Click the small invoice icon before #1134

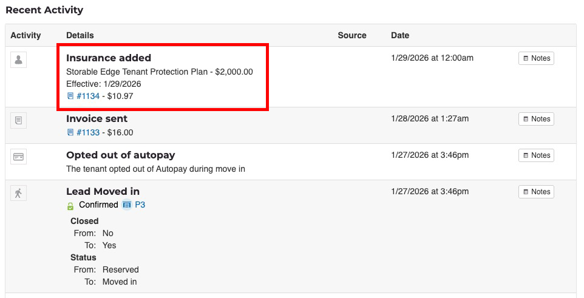click(x=70, y=96)
